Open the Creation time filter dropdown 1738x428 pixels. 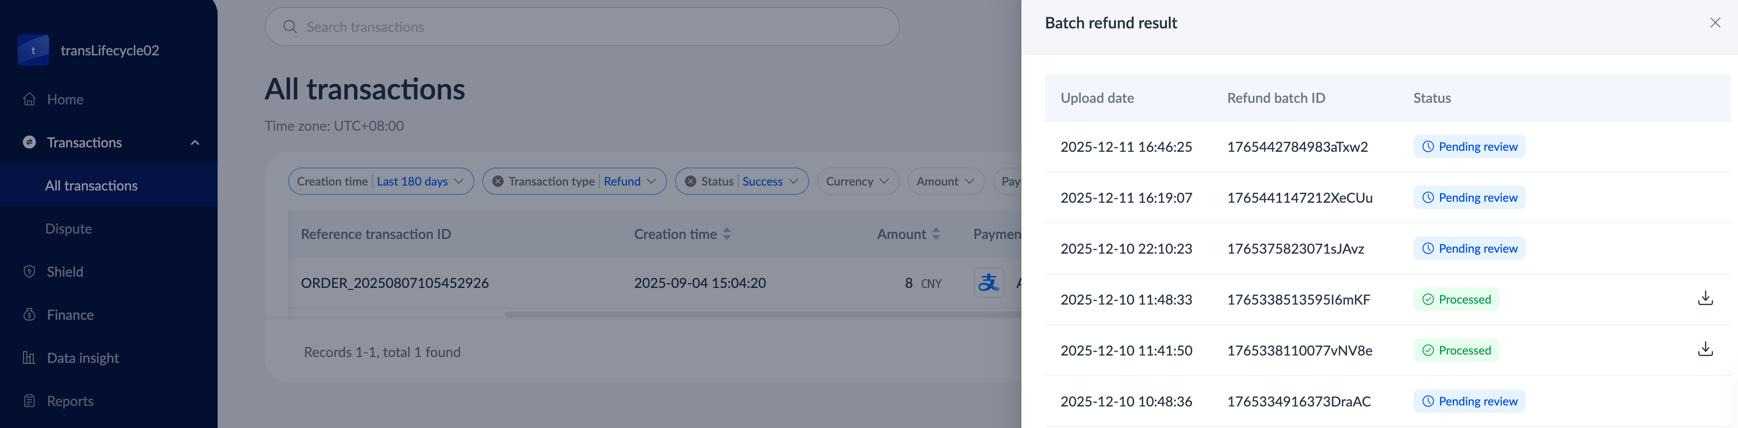pos(380,181)
